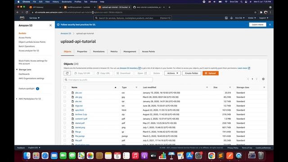The height and width of the screenshot is (162, 288).
Task: Check the box for abc.txt
Action: click(65, 101)
